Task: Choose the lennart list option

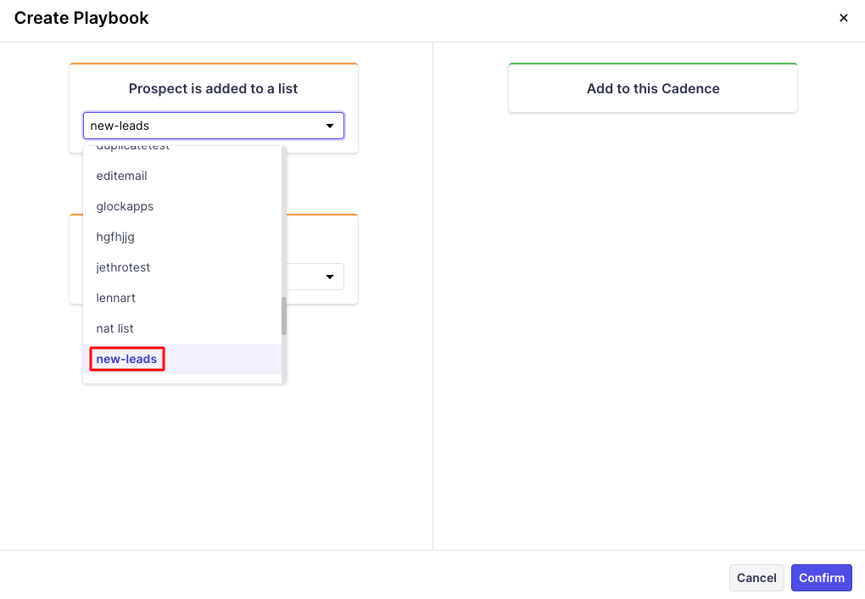Action: pos(116,298)
